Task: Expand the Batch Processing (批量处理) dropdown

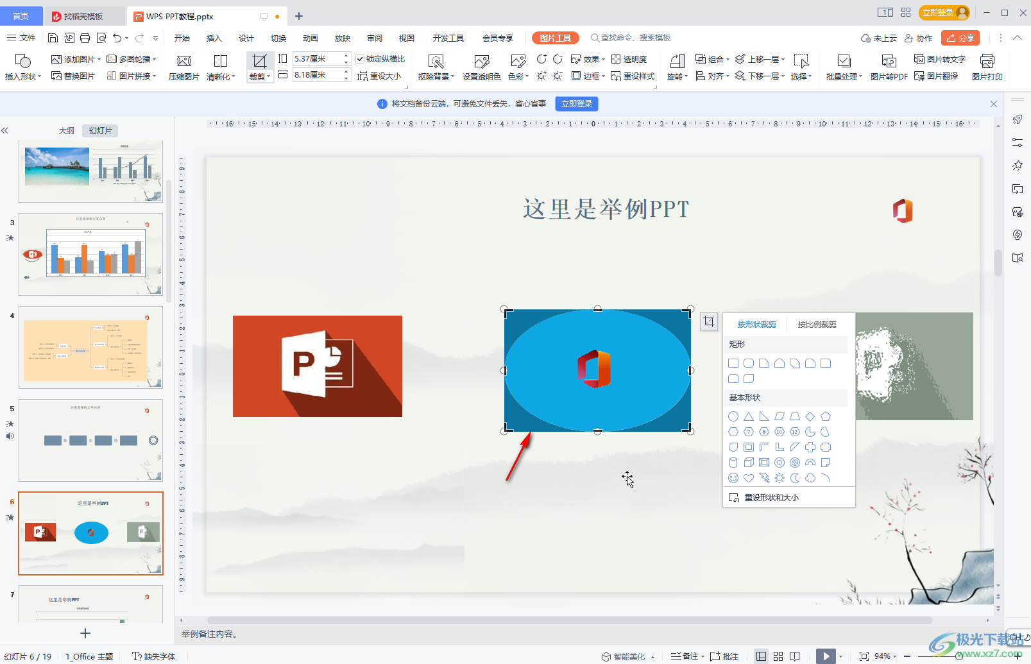Action: point(844,76)
